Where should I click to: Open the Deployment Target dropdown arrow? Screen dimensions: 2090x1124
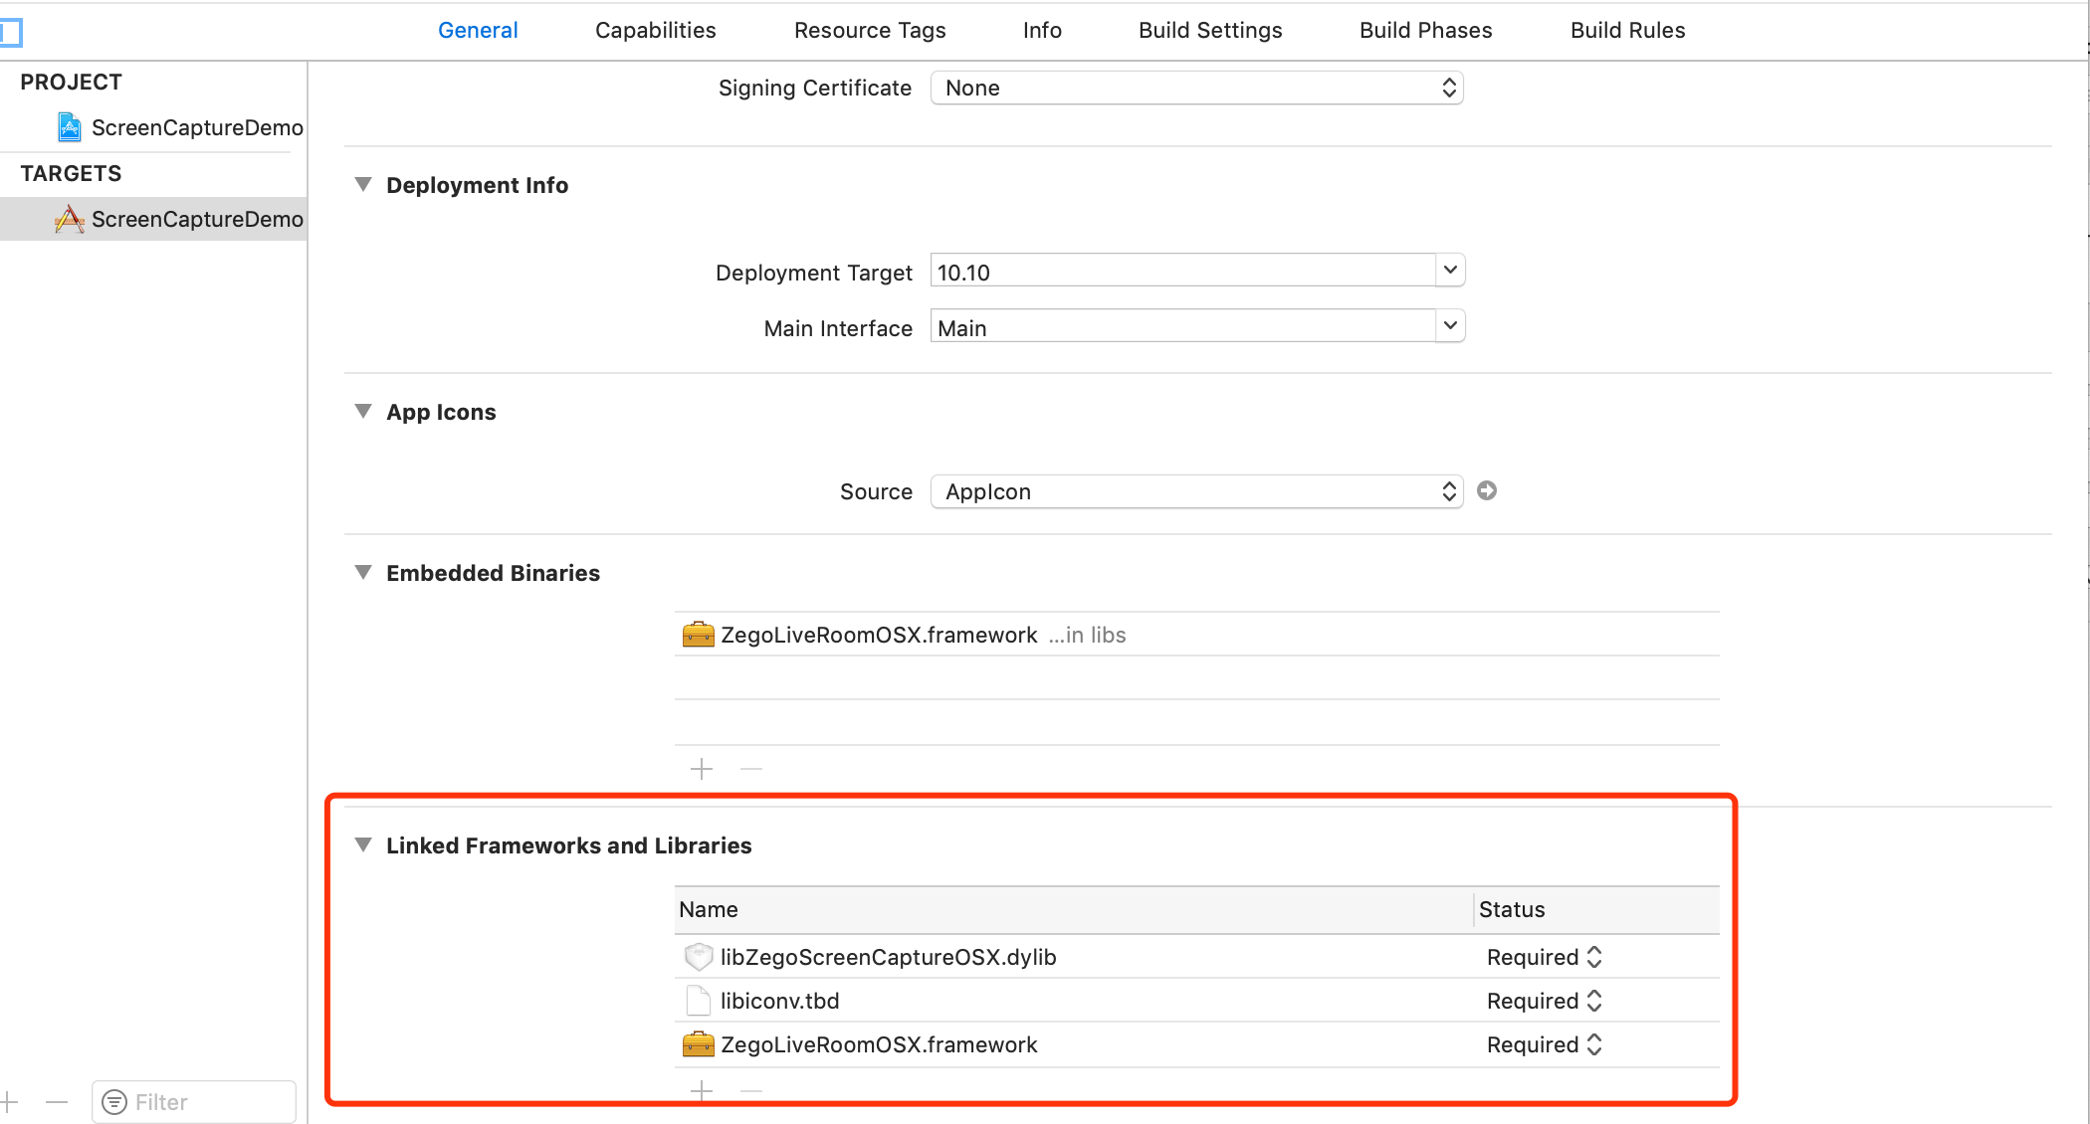point(1450,270)
